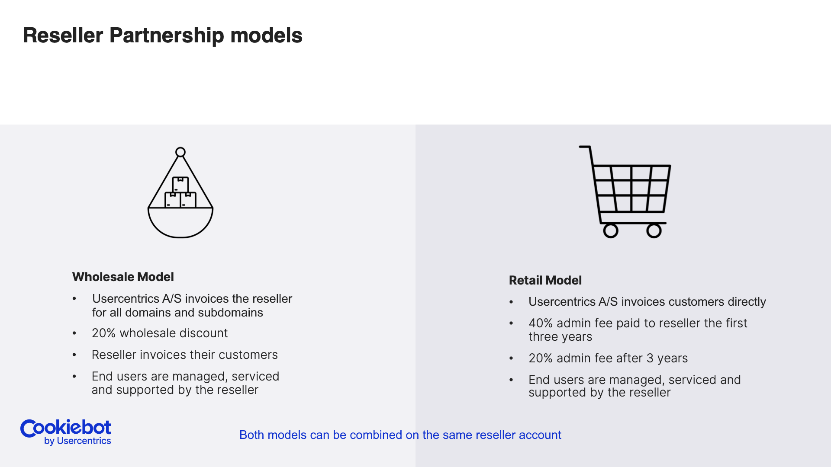Select the '20% wholesale discount' bullet
The height and width of the screenshot is (467, 831).
[x=159, y=333]
